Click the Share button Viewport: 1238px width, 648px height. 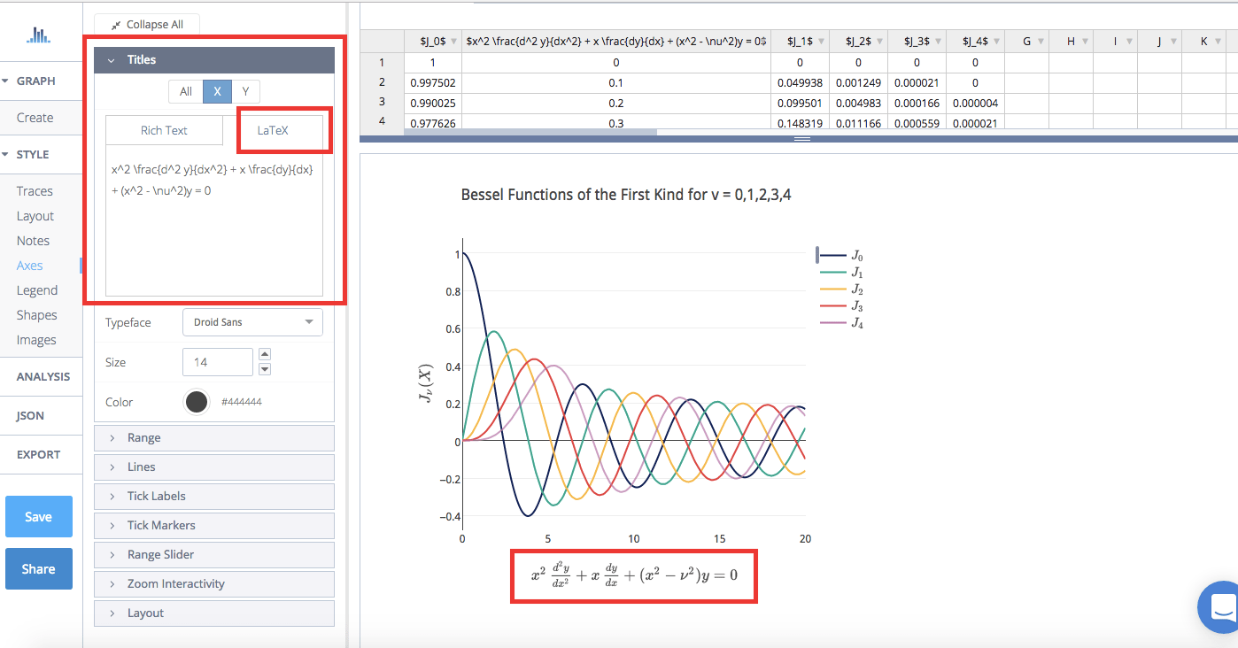pos(38,568)
